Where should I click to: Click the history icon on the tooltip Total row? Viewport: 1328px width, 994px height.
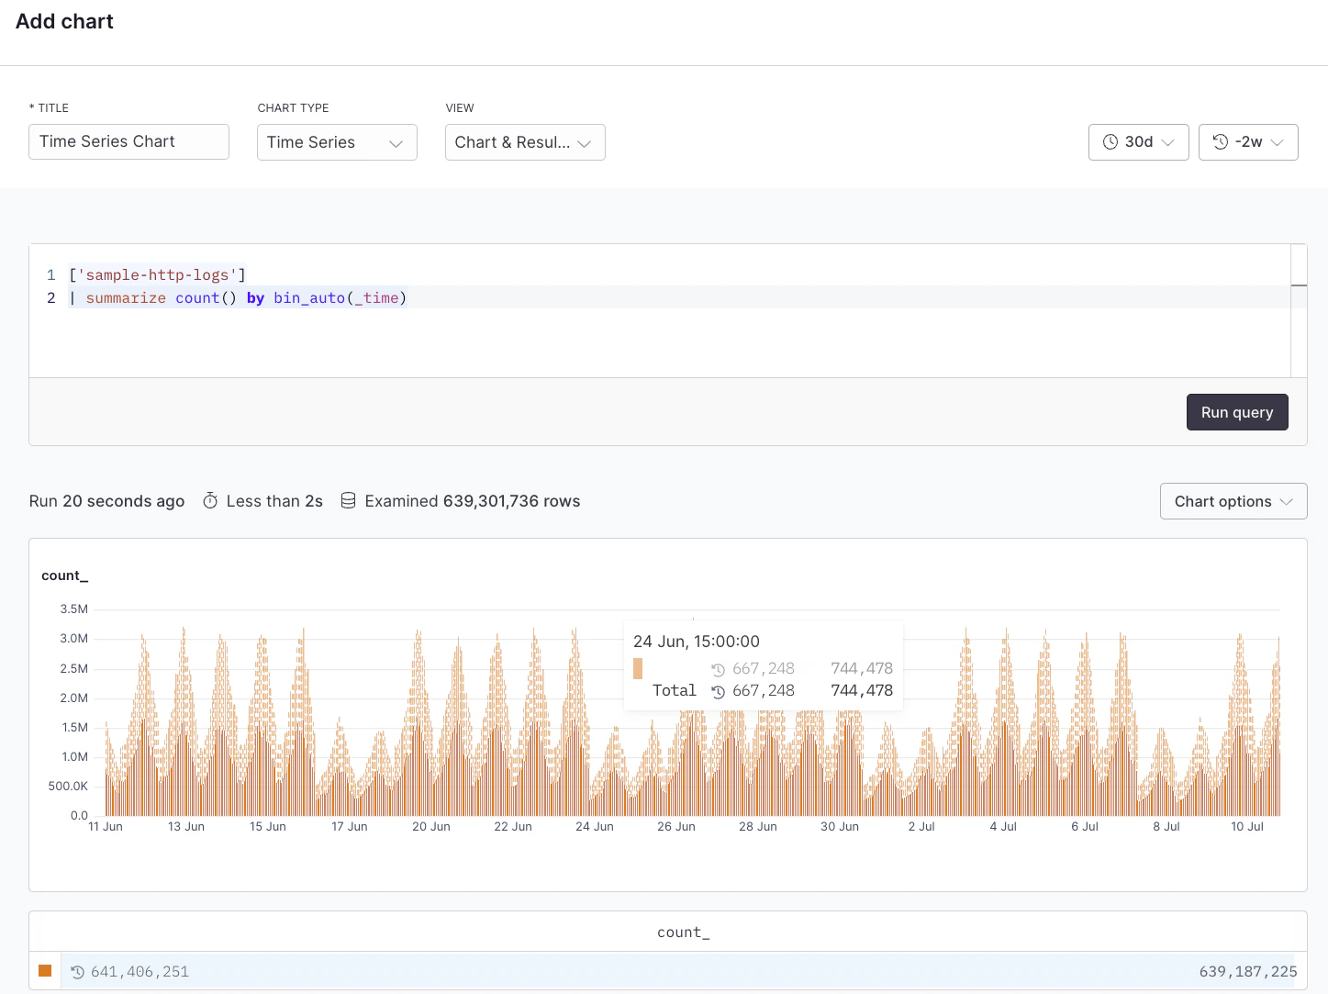point(718,690)
